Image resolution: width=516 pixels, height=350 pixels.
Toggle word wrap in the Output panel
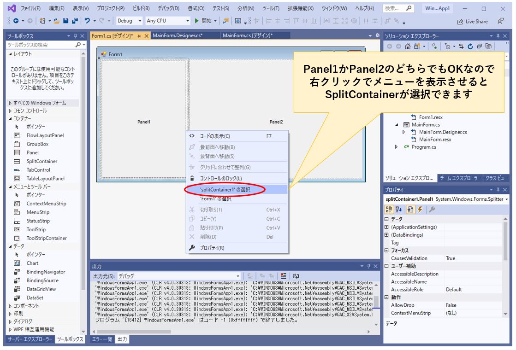click(296, 276)
